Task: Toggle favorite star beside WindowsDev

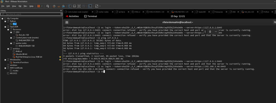Action: 60,60
